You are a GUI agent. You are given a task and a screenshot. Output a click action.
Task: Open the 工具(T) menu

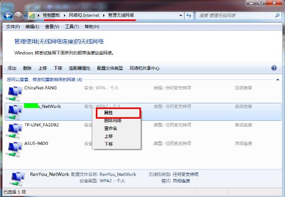click(x=72, y=27)
